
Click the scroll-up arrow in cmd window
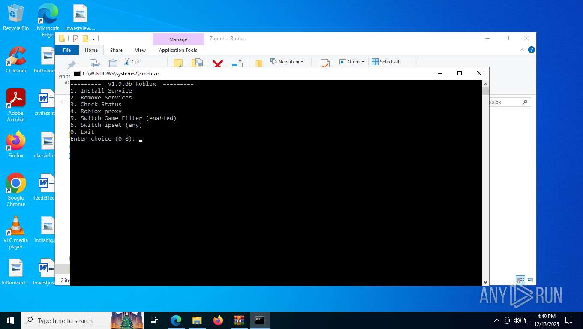pos(485,84)
